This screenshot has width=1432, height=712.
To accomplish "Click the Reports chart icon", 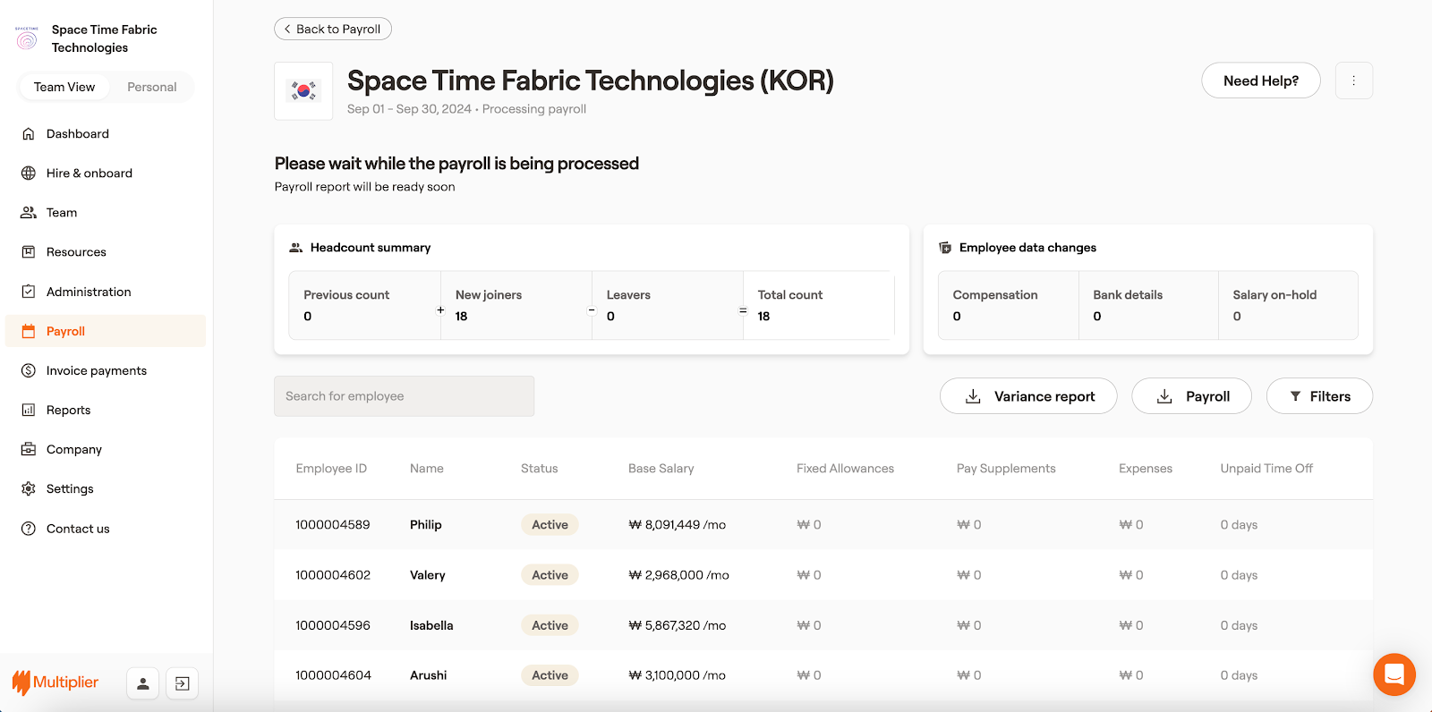I will [29, 410].
